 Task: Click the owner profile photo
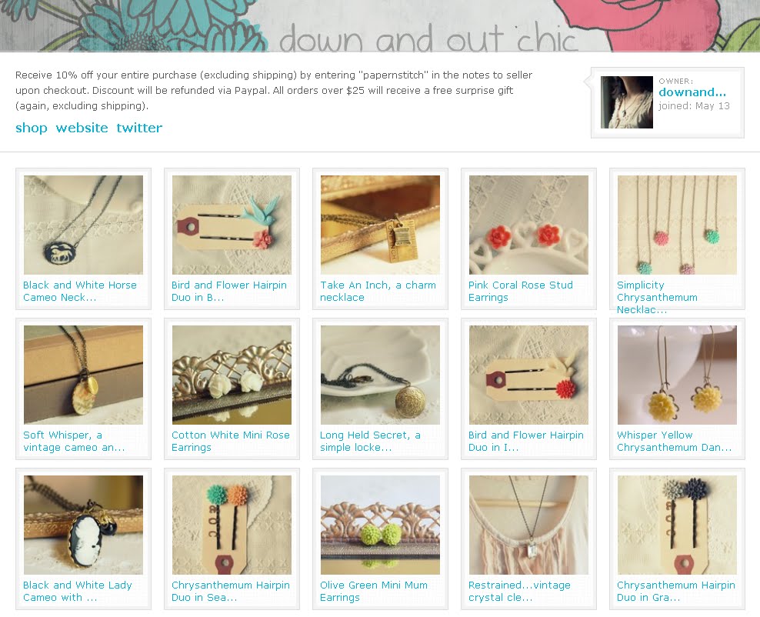tap(627, 102)
